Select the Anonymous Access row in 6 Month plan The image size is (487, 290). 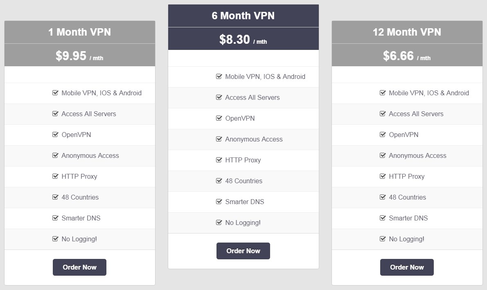click(243, 139)
